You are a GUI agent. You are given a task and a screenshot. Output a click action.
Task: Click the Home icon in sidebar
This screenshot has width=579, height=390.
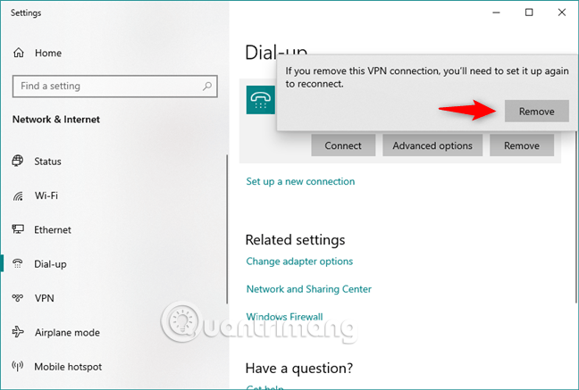coord(19,53)
